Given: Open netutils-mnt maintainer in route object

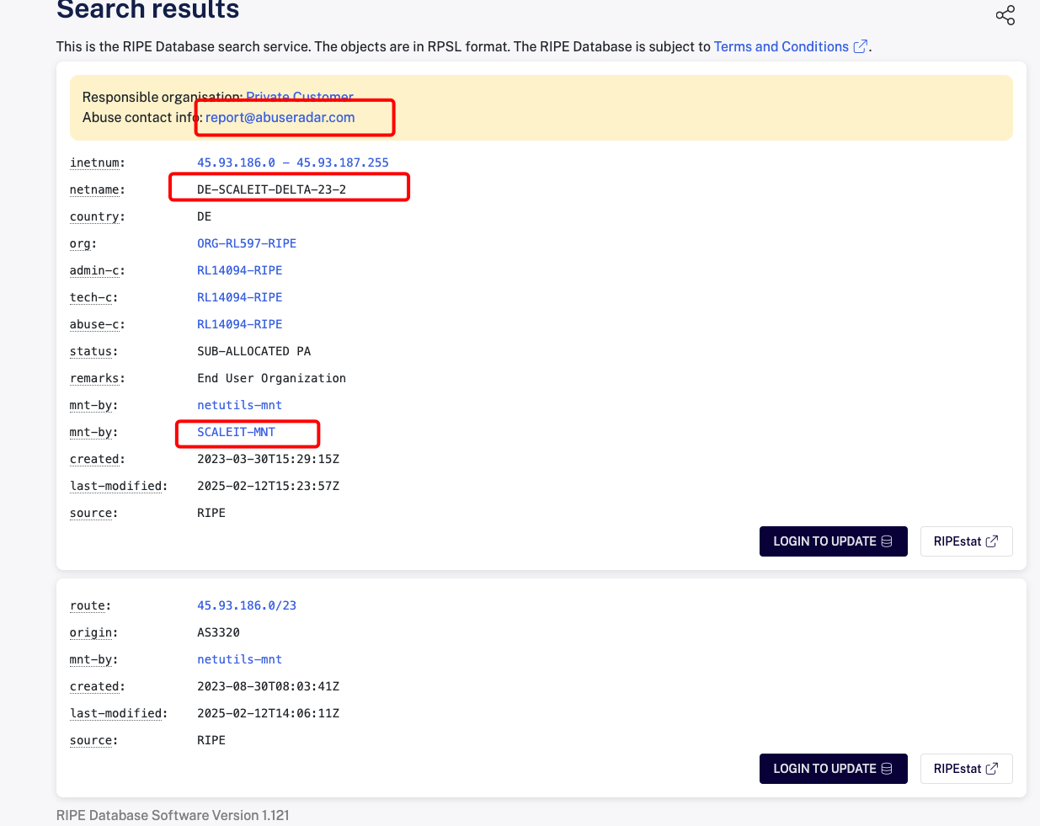Looking at the screenshot, I should point(239,659).
